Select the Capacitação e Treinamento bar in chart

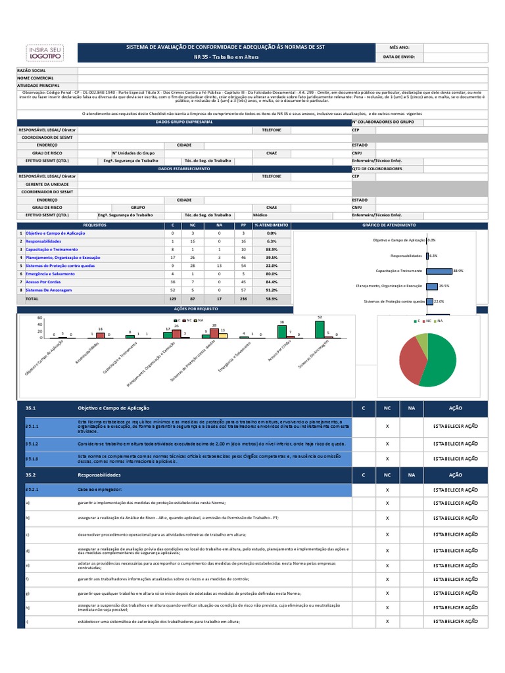click(x=439, y=271)
